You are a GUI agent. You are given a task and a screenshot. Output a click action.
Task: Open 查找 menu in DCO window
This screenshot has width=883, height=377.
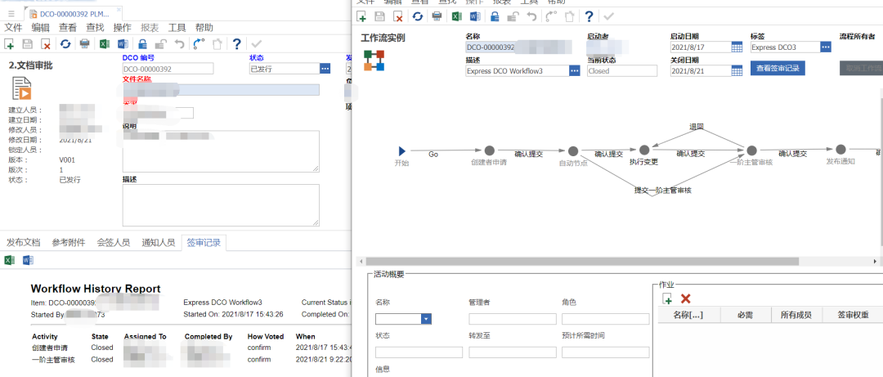click(x=95, y=28)
